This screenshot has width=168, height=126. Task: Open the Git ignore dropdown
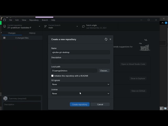click(x=81, y=84)
